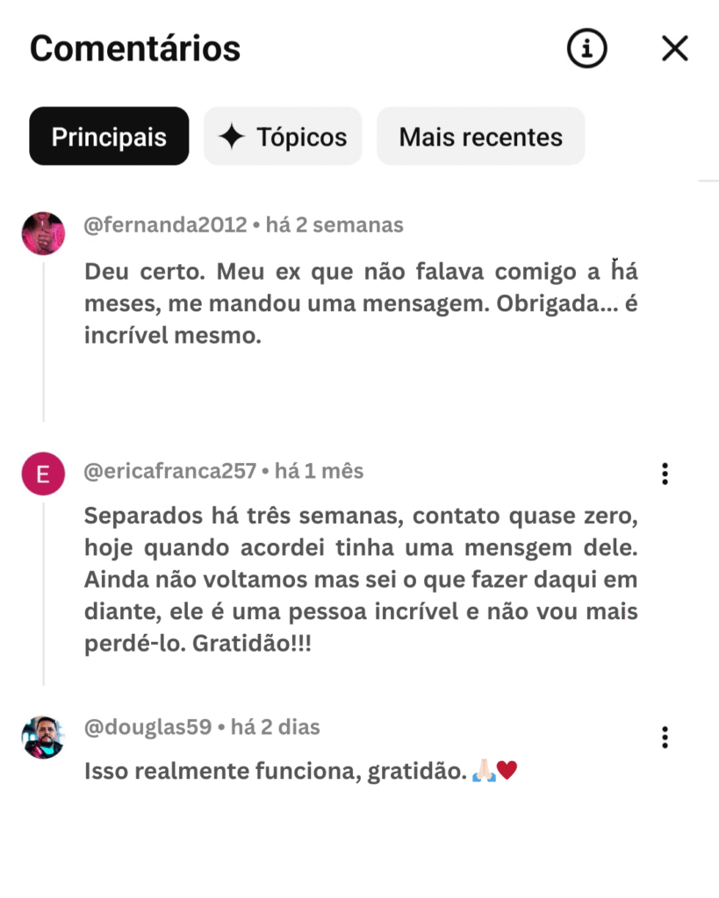The height and width of the screenshot is (898, 719).
Task: Click the 'há 2 semanas' timestamp
Action: (334, 225)
